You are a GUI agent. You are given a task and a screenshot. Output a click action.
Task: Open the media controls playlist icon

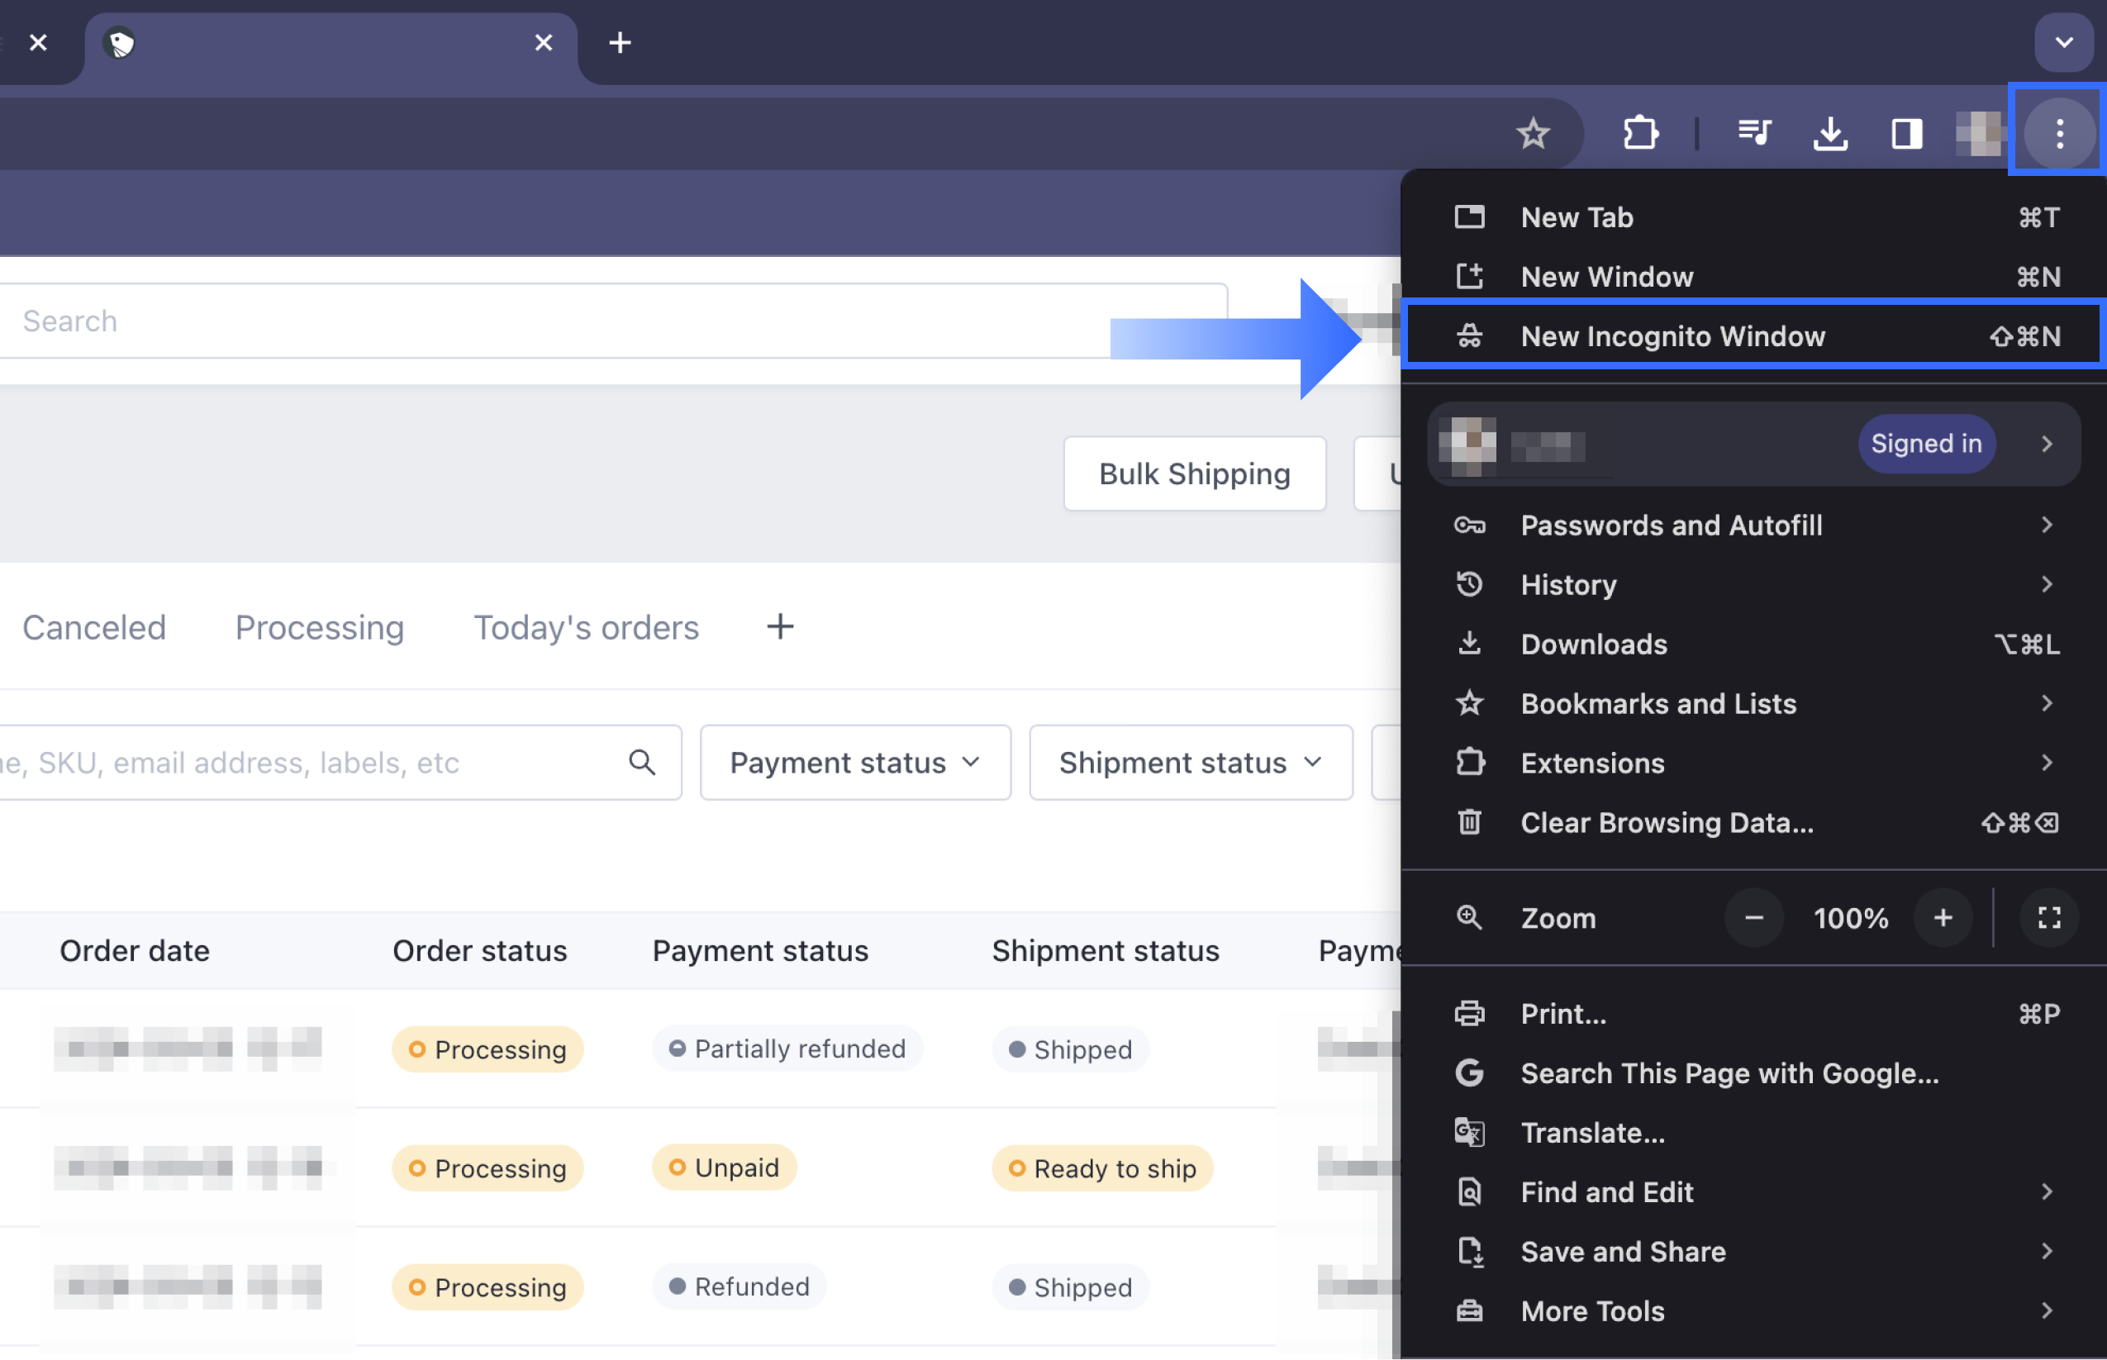(1754, 133)
